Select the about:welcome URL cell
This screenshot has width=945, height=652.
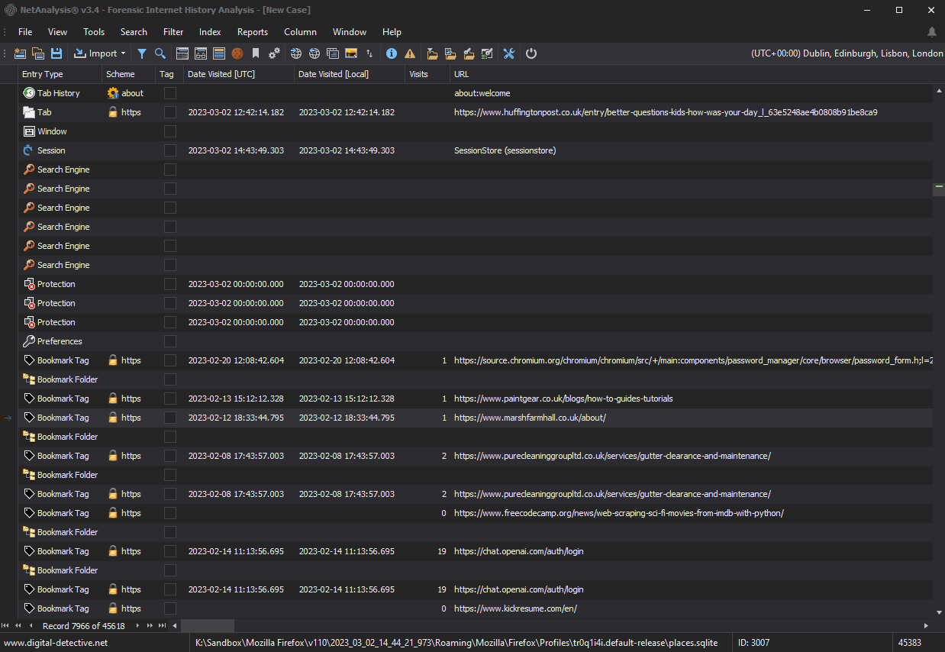(692, 93)
